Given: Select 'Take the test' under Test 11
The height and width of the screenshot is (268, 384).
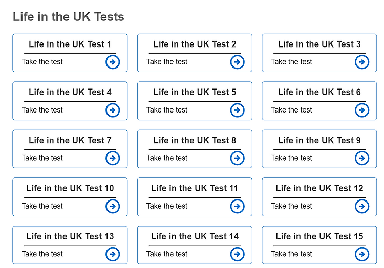Looking at the screenshot, I should click(167, 206).
